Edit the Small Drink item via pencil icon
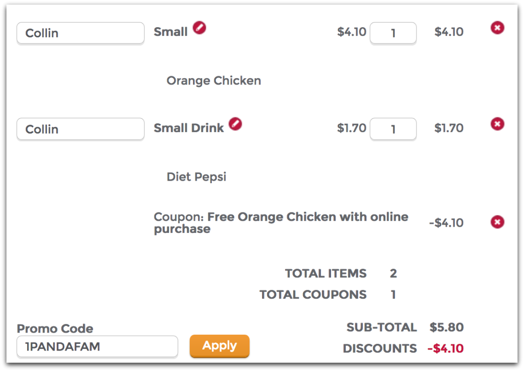Image resolution: width=524 pixels, height=371 pixels. [x=235, y=124]
